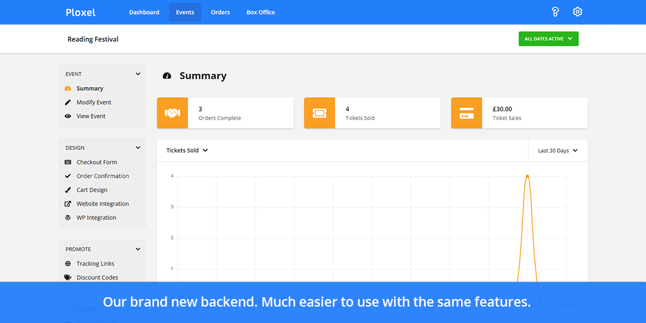Open the settings gear icon
646x323 pixels.
[x=578, y=12]
